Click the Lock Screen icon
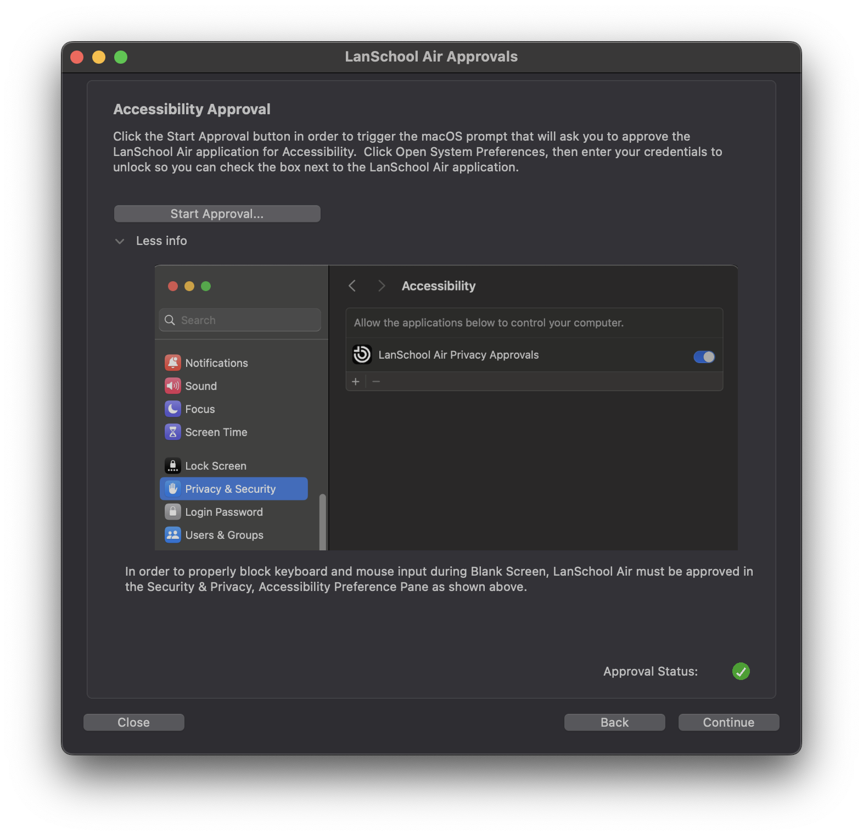 point(173,466)
